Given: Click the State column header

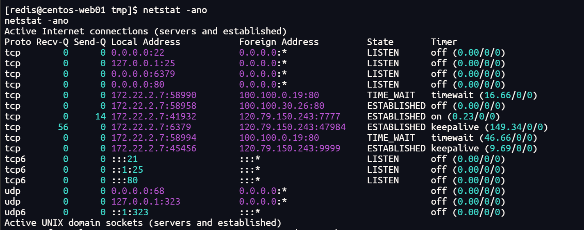Looking at the screenshot, I should (380, 42).
